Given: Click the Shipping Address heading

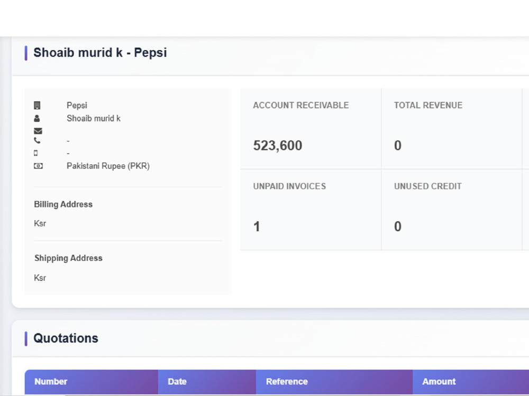Looking at the screenshot, I should [x=68, y=258].
